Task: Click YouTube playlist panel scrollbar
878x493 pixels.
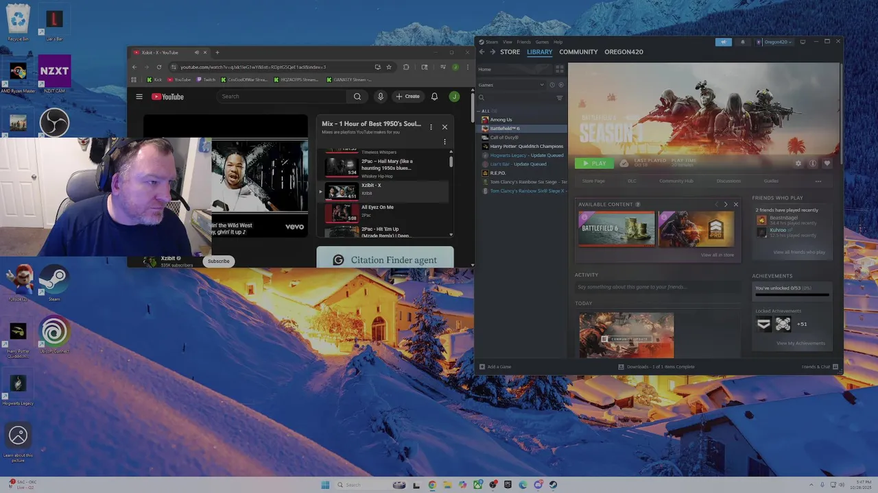Action: pyautogui.click(x=451, y=162)
